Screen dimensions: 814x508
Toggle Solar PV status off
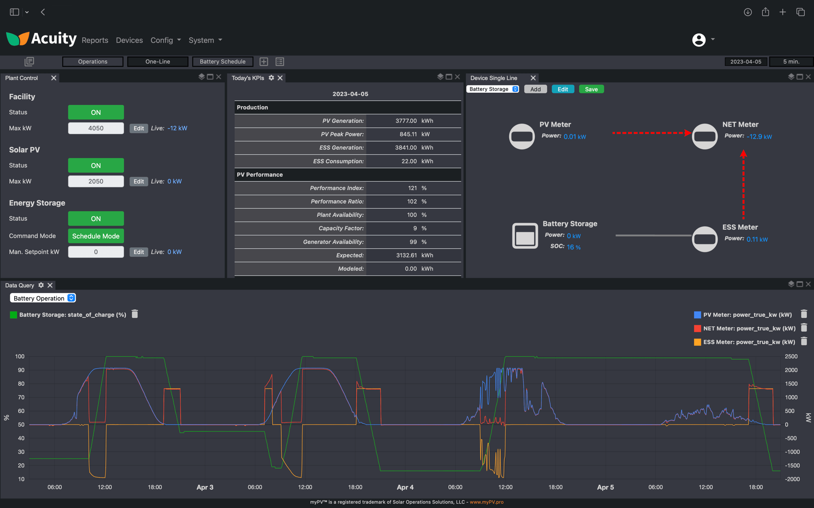(96, 165)
